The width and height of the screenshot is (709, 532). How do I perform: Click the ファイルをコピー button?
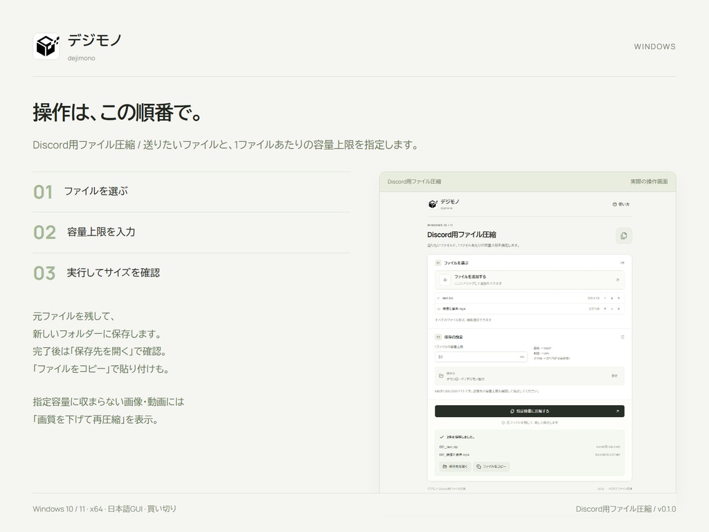pos(491,466)
